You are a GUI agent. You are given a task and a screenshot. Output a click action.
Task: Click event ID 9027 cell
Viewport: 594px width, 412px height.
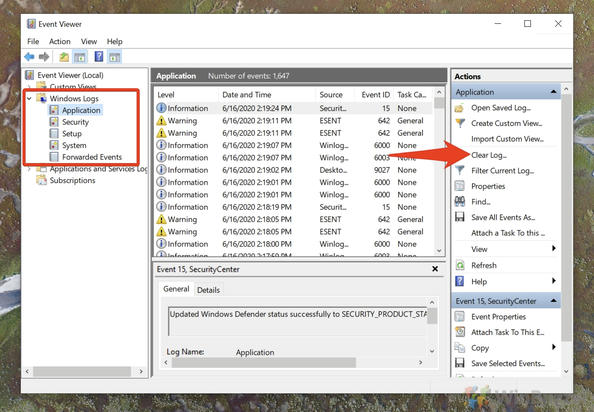pos(382,170)
